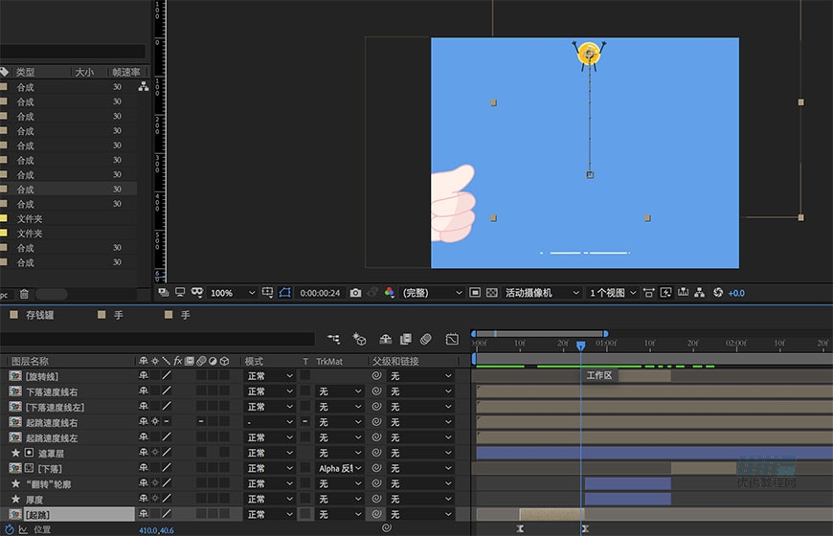This screenshot has width=833, height=536.
Task: Sort project by 大小 column header
Action: [x=84, y=72]
